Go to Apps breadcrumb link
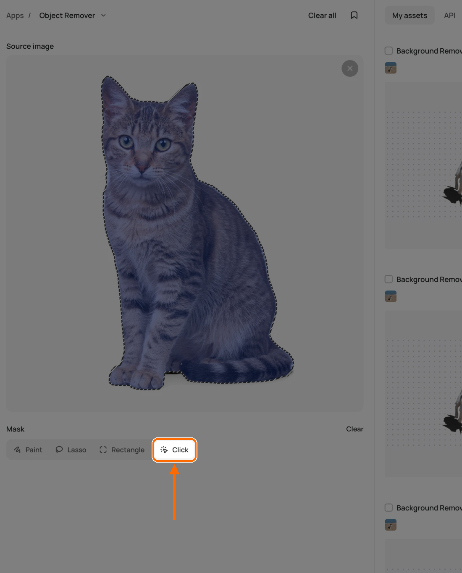Viewport: 462px width, 573px height. 15,16
